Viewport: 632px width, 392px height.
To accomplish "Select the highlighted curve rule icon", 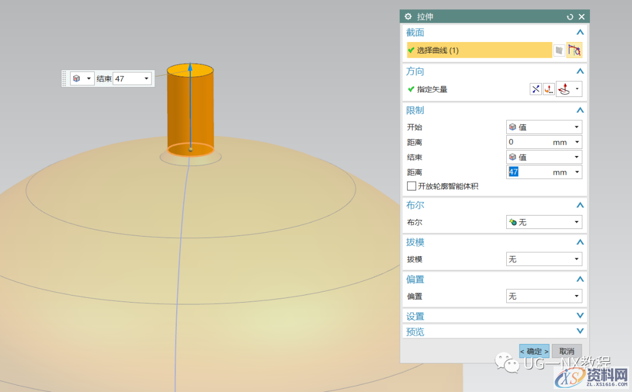I will coord(575,50).
